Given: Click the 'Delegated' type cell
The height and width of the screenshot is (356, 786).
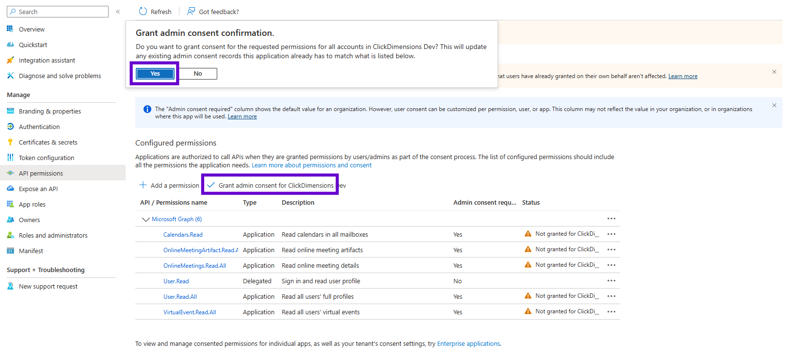Looking at the screenshot, I should tap(257, 281).
